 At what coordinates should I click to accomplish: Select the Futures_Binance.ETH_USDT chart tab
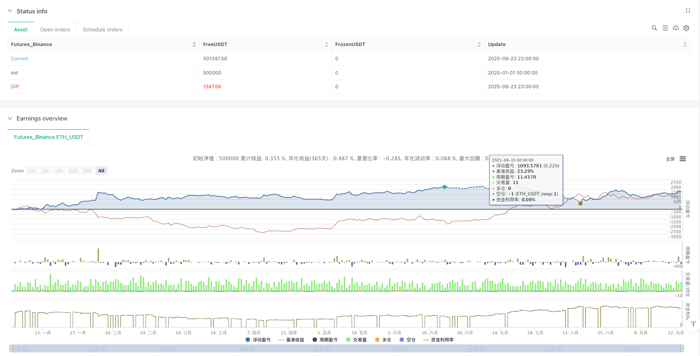(x=49, y=137)
